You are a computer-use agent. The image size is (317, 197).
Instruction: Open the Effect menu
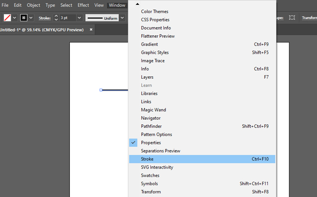click(83, 5)
